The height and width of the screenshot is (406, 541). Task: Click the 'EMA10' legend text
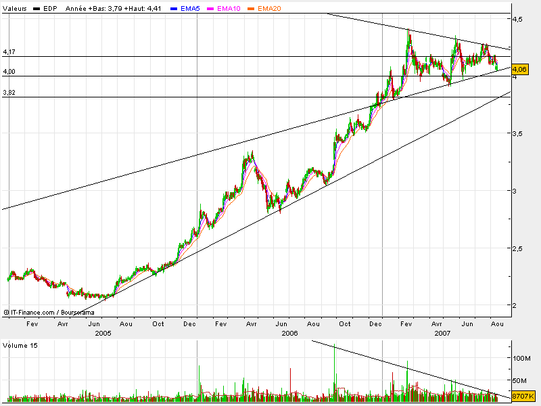229,9
